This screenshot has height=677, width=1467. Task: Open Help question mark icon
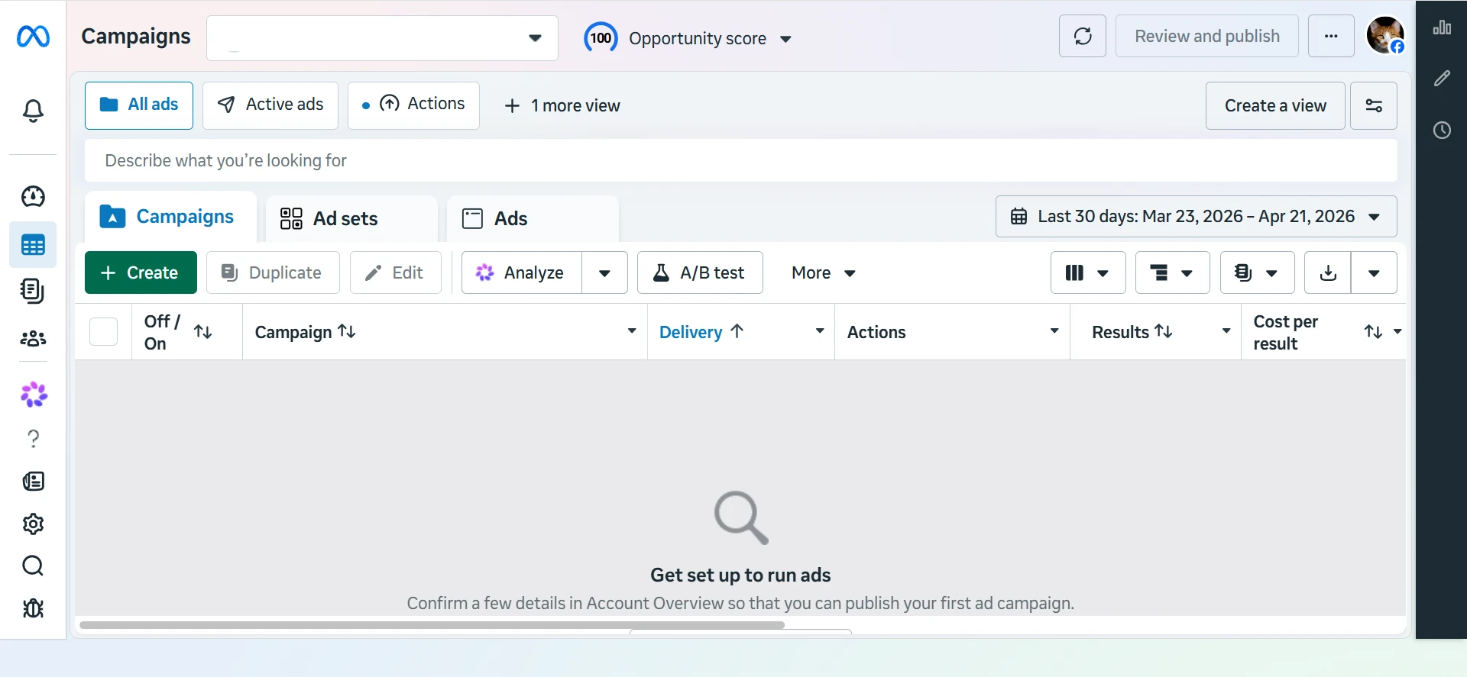point(33,438)
